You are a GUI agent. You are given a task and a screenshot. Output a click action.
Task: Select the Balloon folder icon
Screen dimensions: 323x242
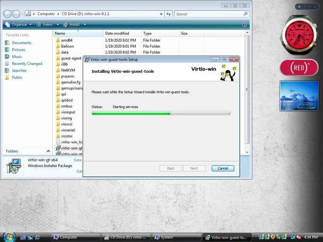(x=58, y=46)
